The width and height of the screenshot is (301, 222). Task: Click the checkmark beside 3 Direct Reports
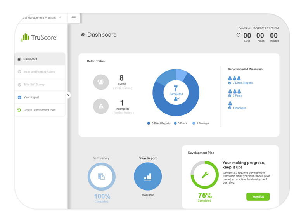click(230, 83)
